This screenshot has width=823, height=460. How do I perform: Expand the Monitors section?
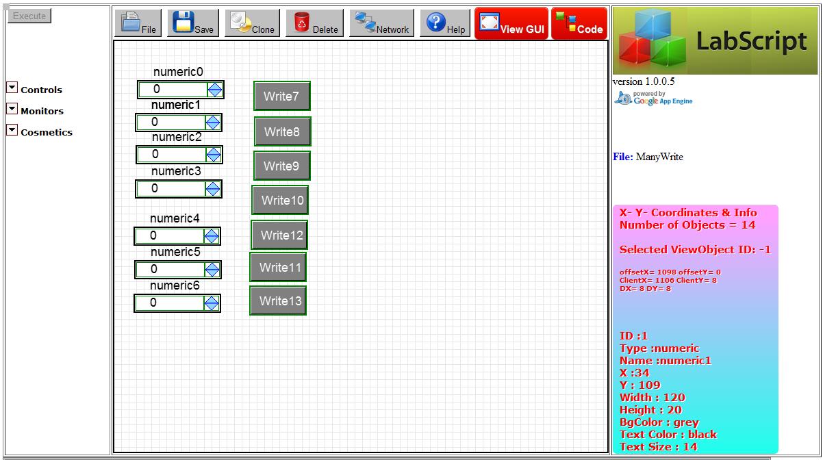pyautogui.click(x=11, y=108)
